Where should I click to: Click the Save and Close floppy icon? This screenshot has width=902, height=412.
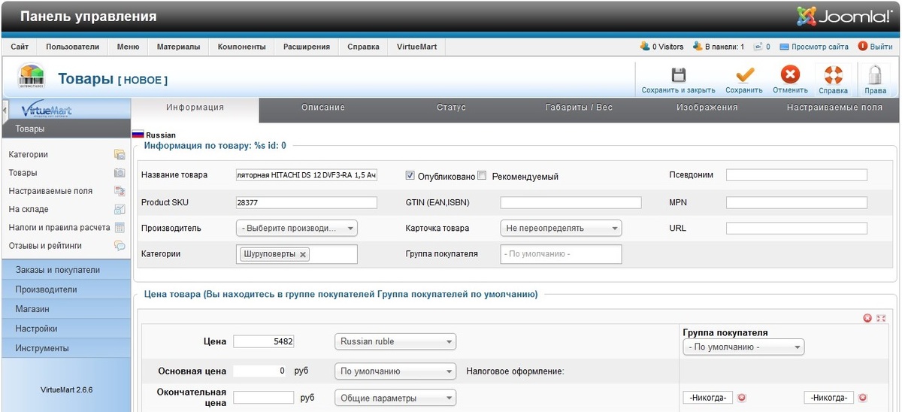(x=678, y=75)
